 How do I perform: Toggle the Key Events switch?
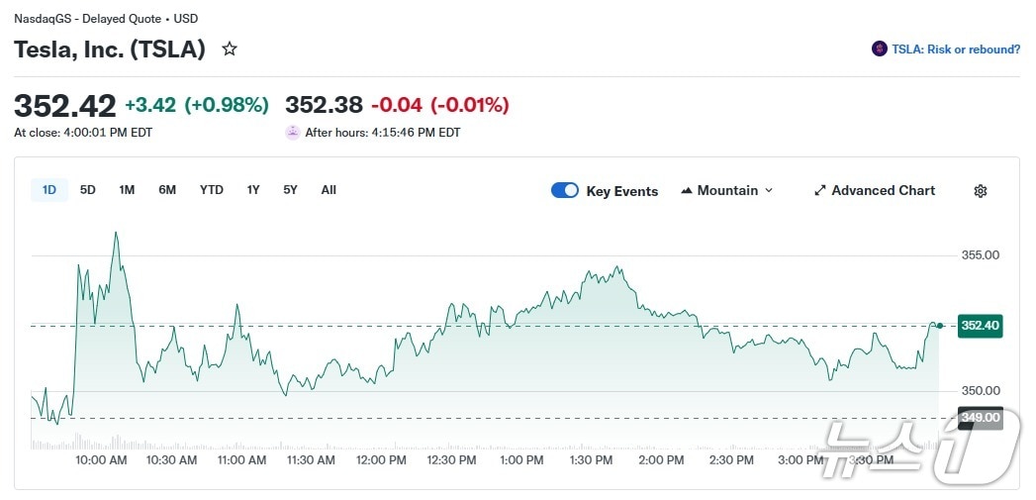[565, 190]
